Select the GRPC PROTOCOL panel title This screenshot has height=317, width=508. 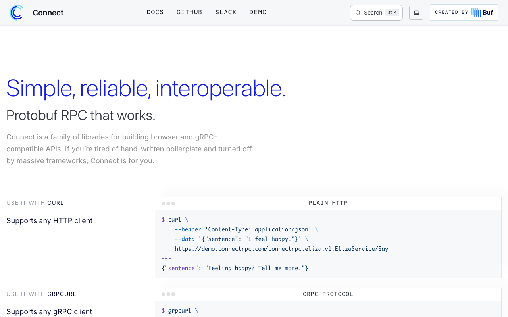coord(328,294)
